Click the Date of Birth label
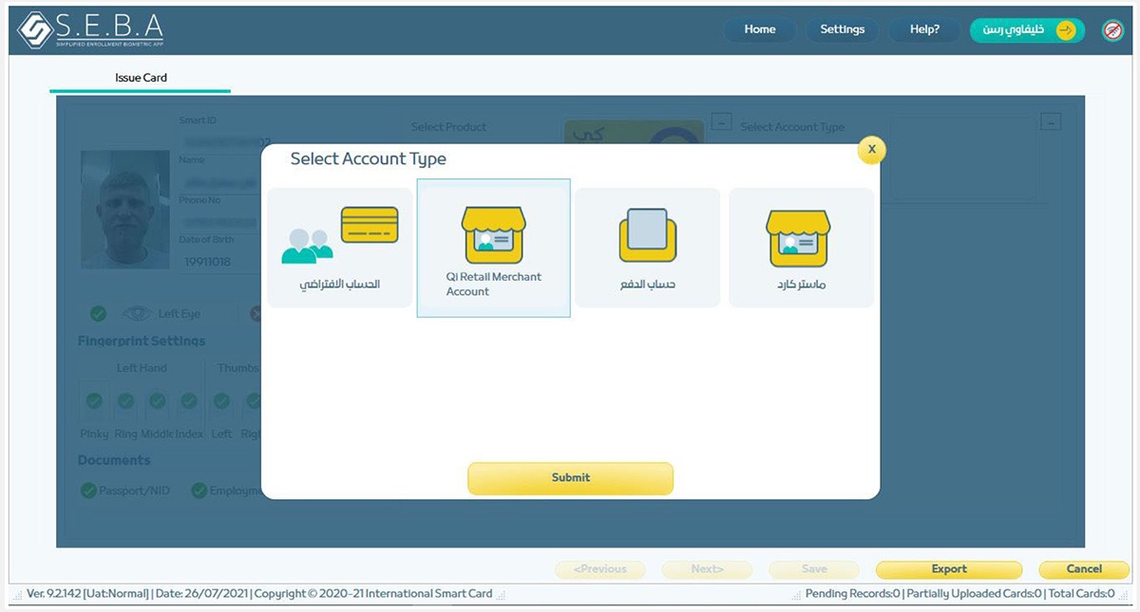This screenshot has height=612, width=1140. click(x=208, y=239)
